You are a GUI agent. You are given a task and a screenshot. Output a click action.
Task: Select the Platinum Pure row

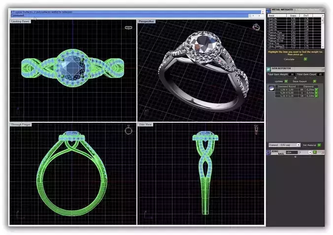[x=295, y=33]
